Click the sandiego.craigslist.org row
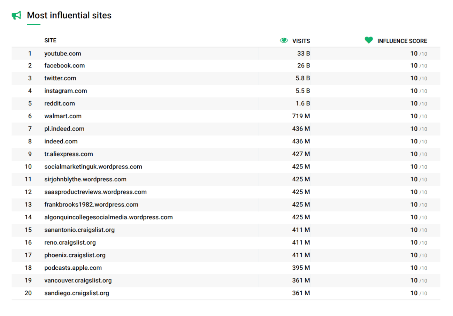This screenshot has width=453, height=316. (77, 293)
